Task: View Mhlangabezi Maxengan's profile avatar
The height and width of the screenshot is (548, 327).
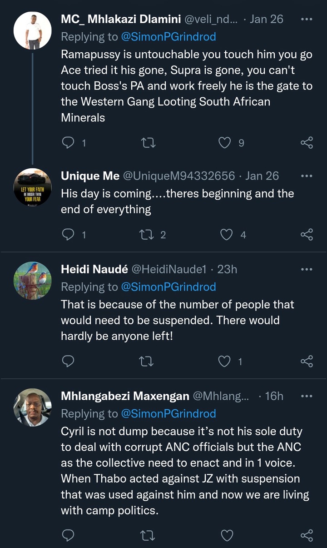Action: point(33,407)
